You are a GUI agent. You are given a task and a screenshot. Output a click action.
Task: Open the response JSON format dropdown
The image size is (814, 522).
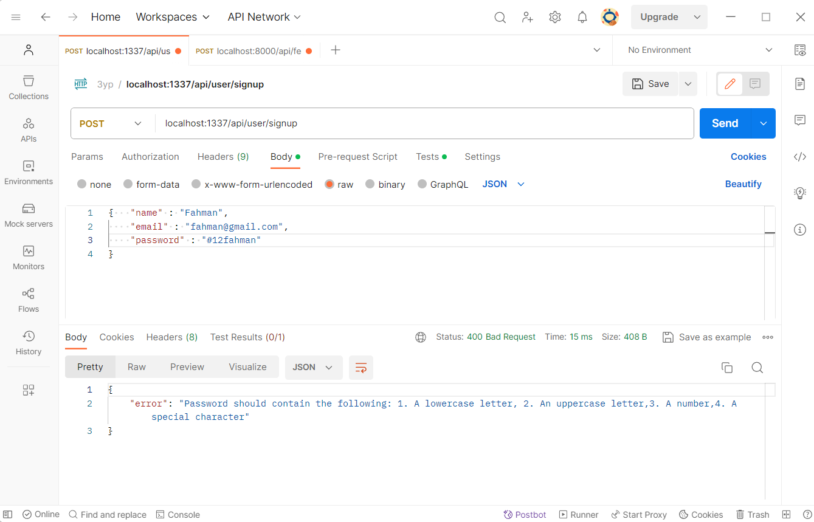314,367
